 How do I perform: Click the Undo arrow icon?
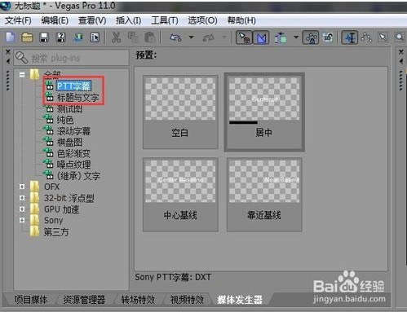coord(175,37)
